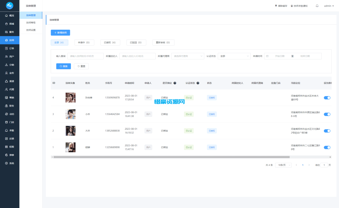Viewport: 339px width, 208px height.
Task: Open the 订单 orders sidebar icon
Action: tap(7, 48)
